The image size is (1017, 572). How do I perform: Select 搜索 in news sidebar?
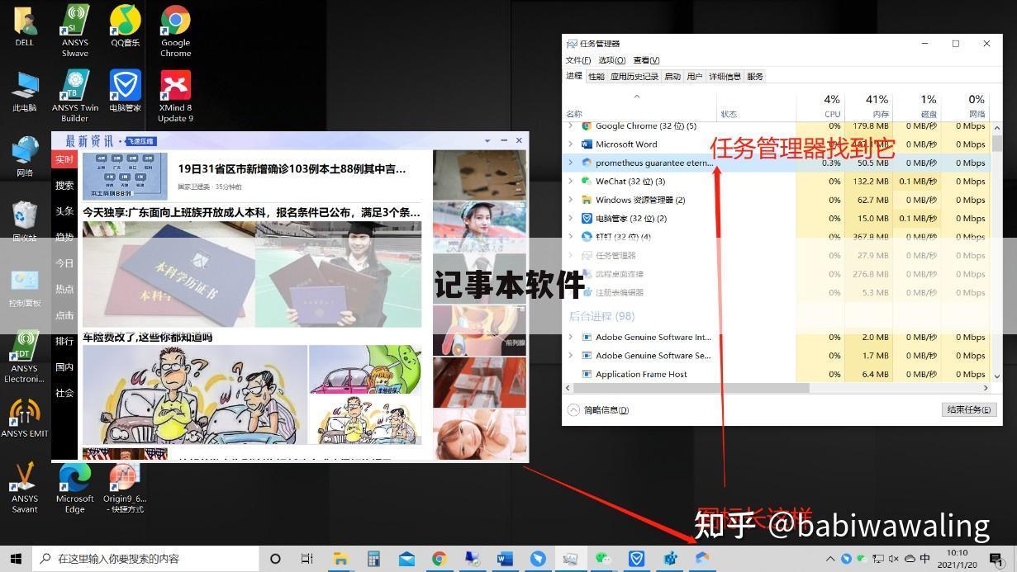pyautogui.click(x=64, y=186)
